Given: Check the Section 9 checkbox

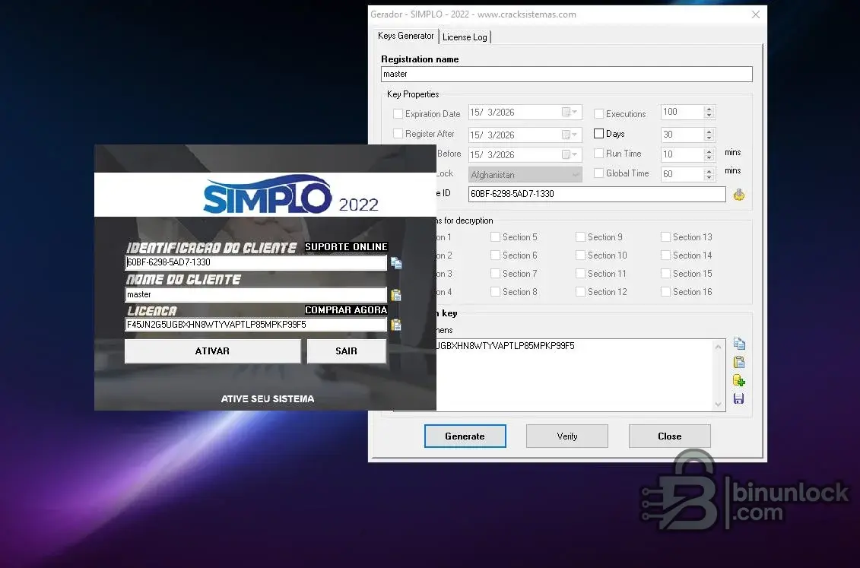Looking at the screenshot, I should click(x=580, y=237).
